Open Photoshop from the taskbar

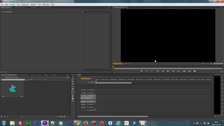[36, 123]
